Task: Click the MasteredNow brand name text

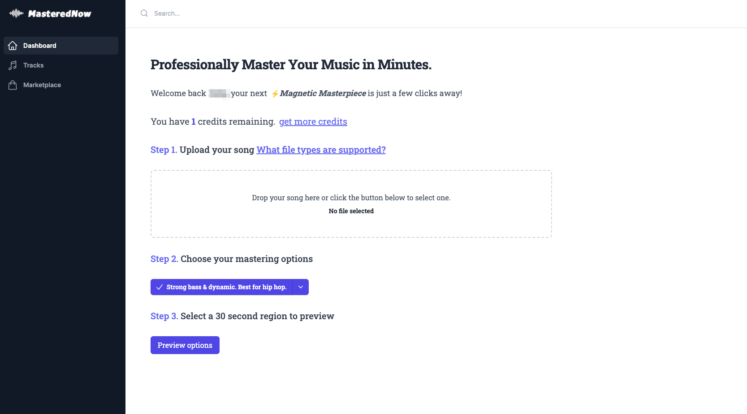Action: click(60, 14)
